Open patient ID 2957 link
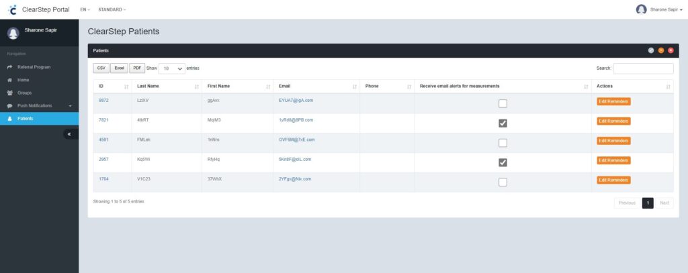 tap(103, 160)
